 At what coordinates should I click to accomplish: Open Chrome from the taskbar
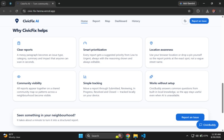(128, 136)
